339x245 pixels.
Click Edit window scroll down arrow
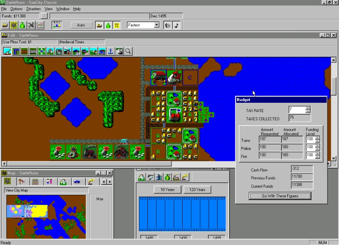point(333,158)
